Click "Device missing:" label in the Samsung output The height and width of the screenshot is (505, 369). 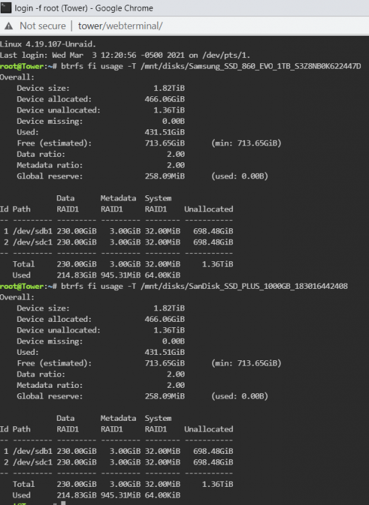click(50, 121)
